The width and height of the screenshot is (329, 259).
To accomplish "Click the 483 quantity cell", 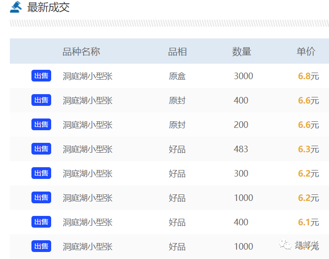I will click(x=241, y=149).
